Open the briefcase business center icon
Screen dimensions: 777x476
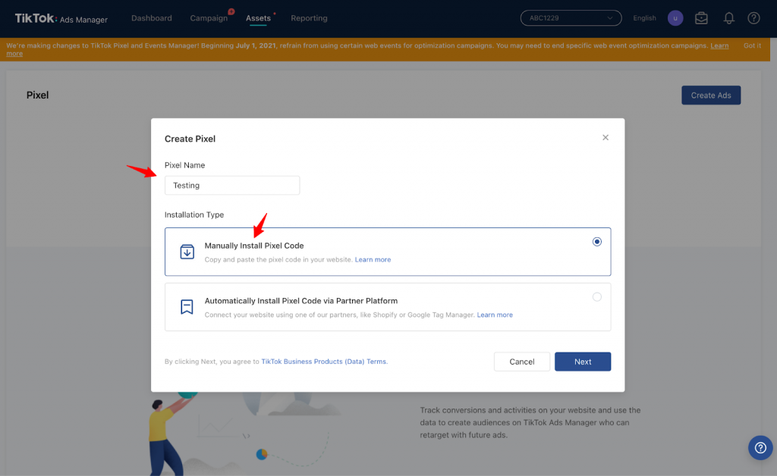coord(701,18)
